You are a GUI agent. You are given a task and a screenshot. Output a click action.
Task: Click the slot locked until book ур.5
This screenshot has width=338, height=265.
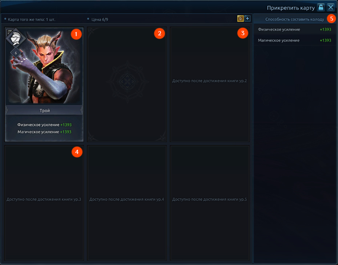[210, 203]
